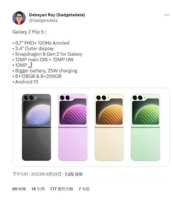Open the Debayan Roy (Gadgetsdata) display name

[57, 15]
